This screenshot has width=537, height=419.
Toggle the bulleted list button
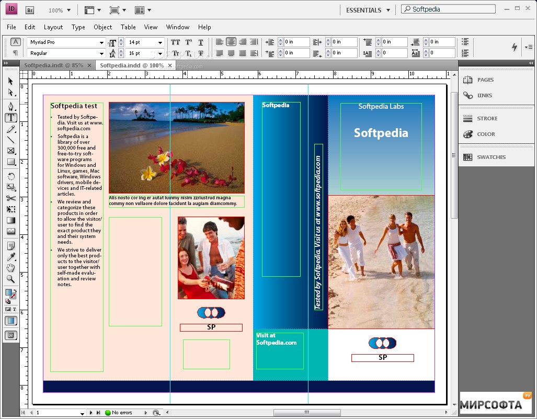pos(465,42)
